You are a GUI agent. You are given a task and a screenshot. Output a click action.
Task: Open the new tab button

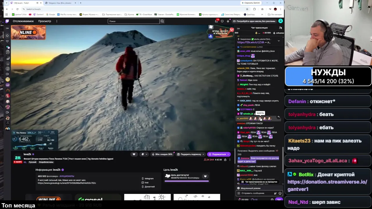[81, 3]
